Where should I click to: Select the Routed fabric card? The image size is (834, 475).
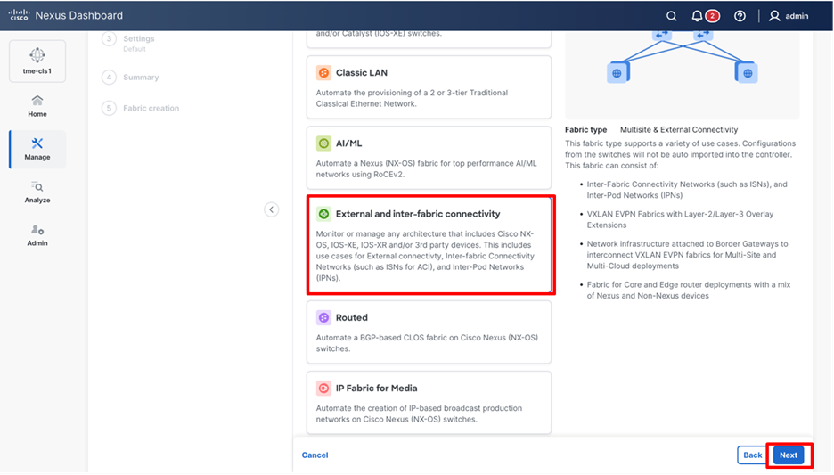[429, 332]
